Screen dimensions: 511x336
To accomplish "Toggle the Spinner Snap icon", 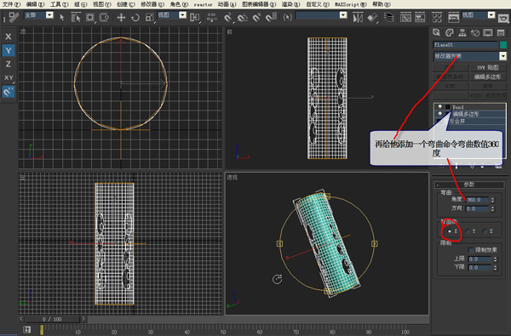I will point(271,17).
